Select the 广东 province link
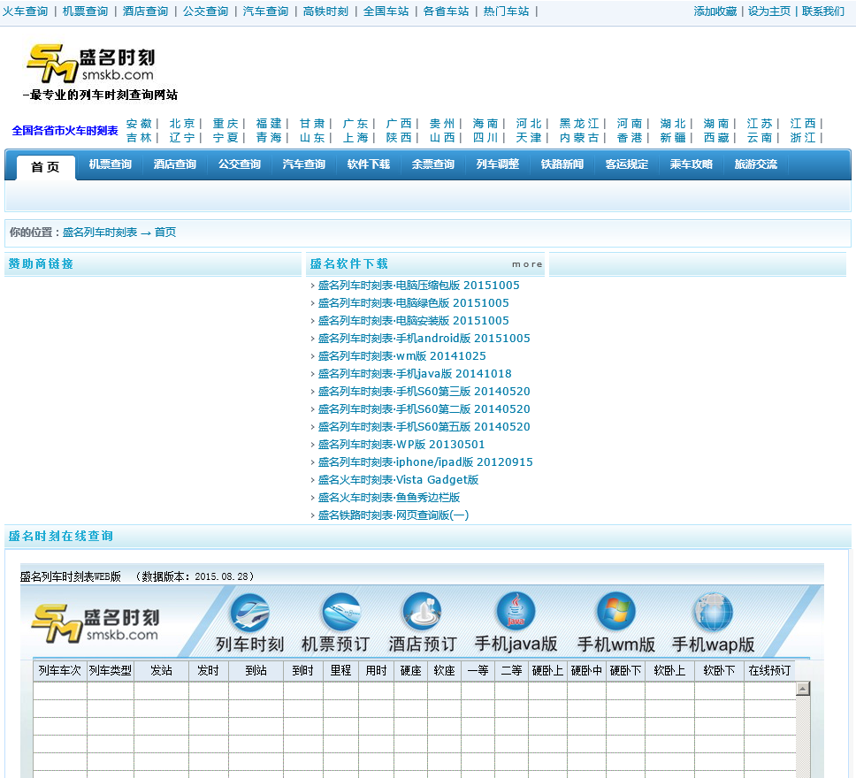The height and width of the screenshot is (778, 856). coord(356,124)
